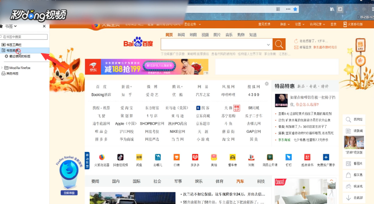The height and width of the screenshot is (204, 374).
Task: Click the site grid settings gear icon
Action: pyautogui.click(x=267, y=84)
